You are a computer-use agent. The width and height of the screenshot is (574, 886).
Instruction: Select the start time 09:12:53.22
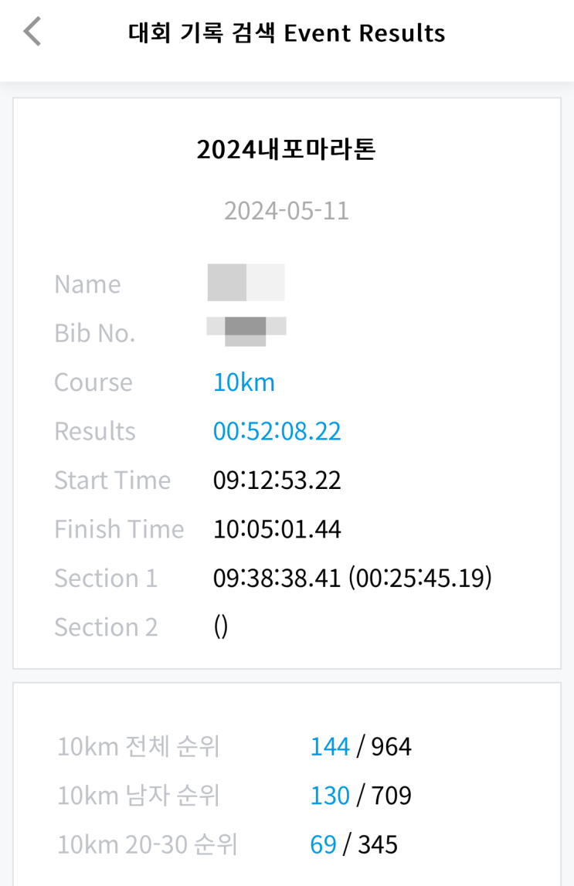[277, 480]
